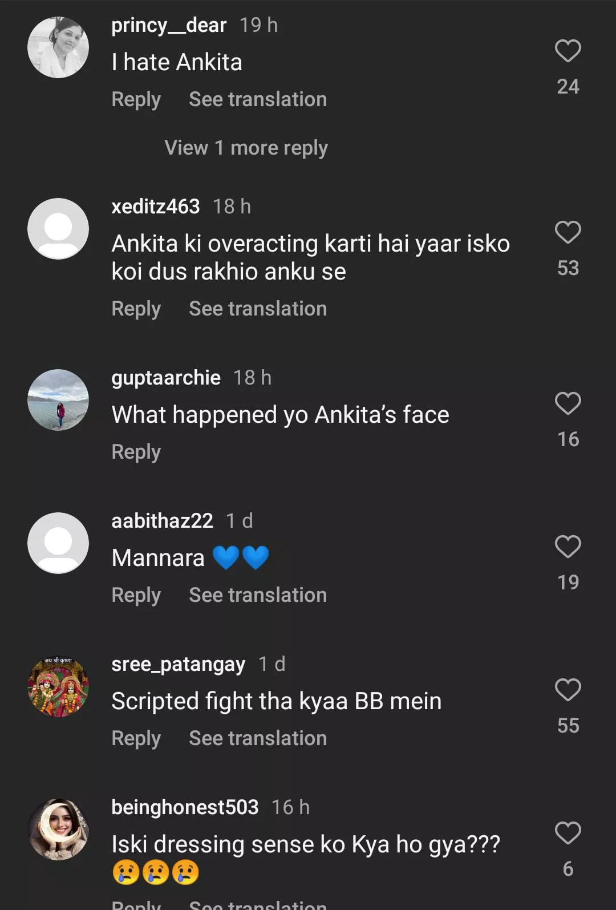Image resolution: width=616 pixels, height=910 pixels.
Task: See translation of xeditz463's comment
Action: pos(258,309)
